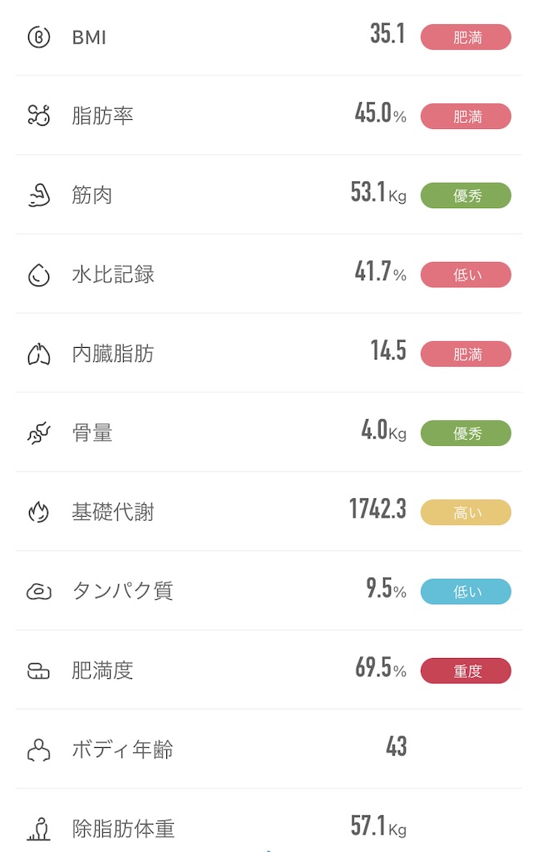Click the BMI icon

point(37,37)
